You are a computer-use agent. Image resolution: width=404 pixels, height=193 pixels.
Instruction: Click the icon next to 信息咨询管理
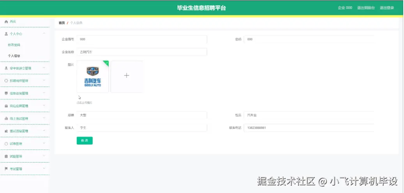click(x=6, y=93)
